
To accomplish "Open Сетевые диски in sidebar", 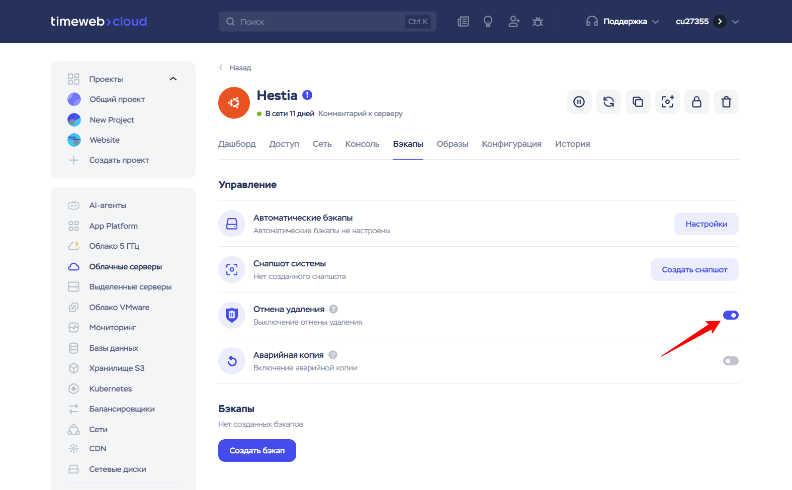I will click(118, 469).
